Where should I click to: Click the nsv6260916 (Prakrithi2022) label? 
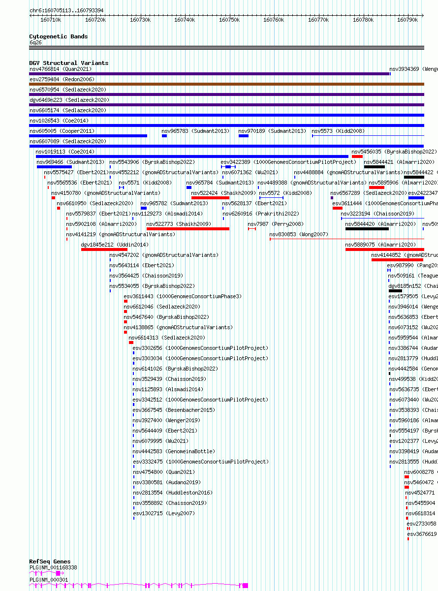tap(261, 214)
